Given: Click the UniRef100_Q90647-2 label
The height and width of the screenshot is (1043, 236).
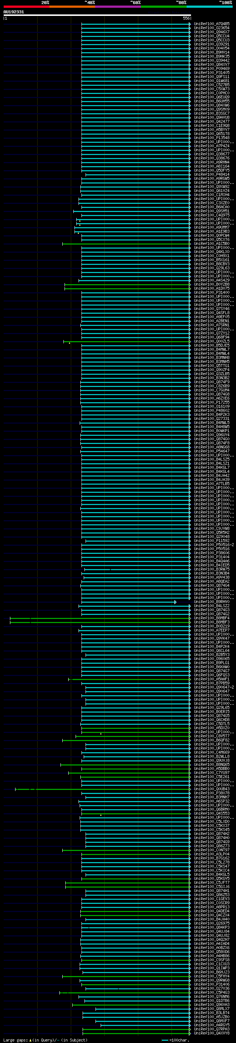Looking at the screenshot, I should 214,687.
